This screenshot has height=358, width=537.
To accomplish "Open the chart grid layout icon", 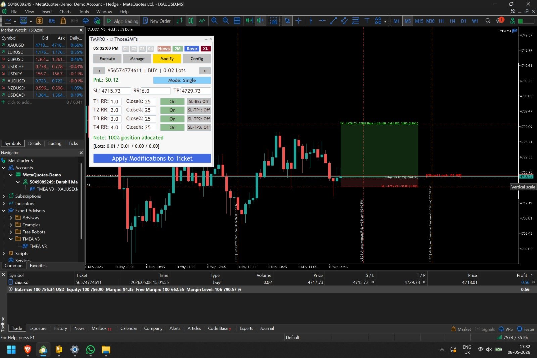I will (237, 21).
